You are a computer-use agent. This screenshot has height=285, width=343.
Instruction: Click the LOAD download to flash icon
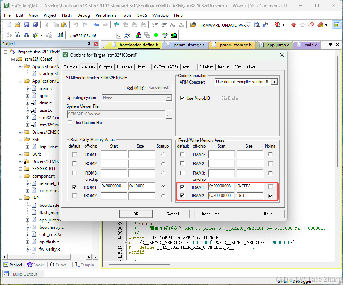[60, 35]
